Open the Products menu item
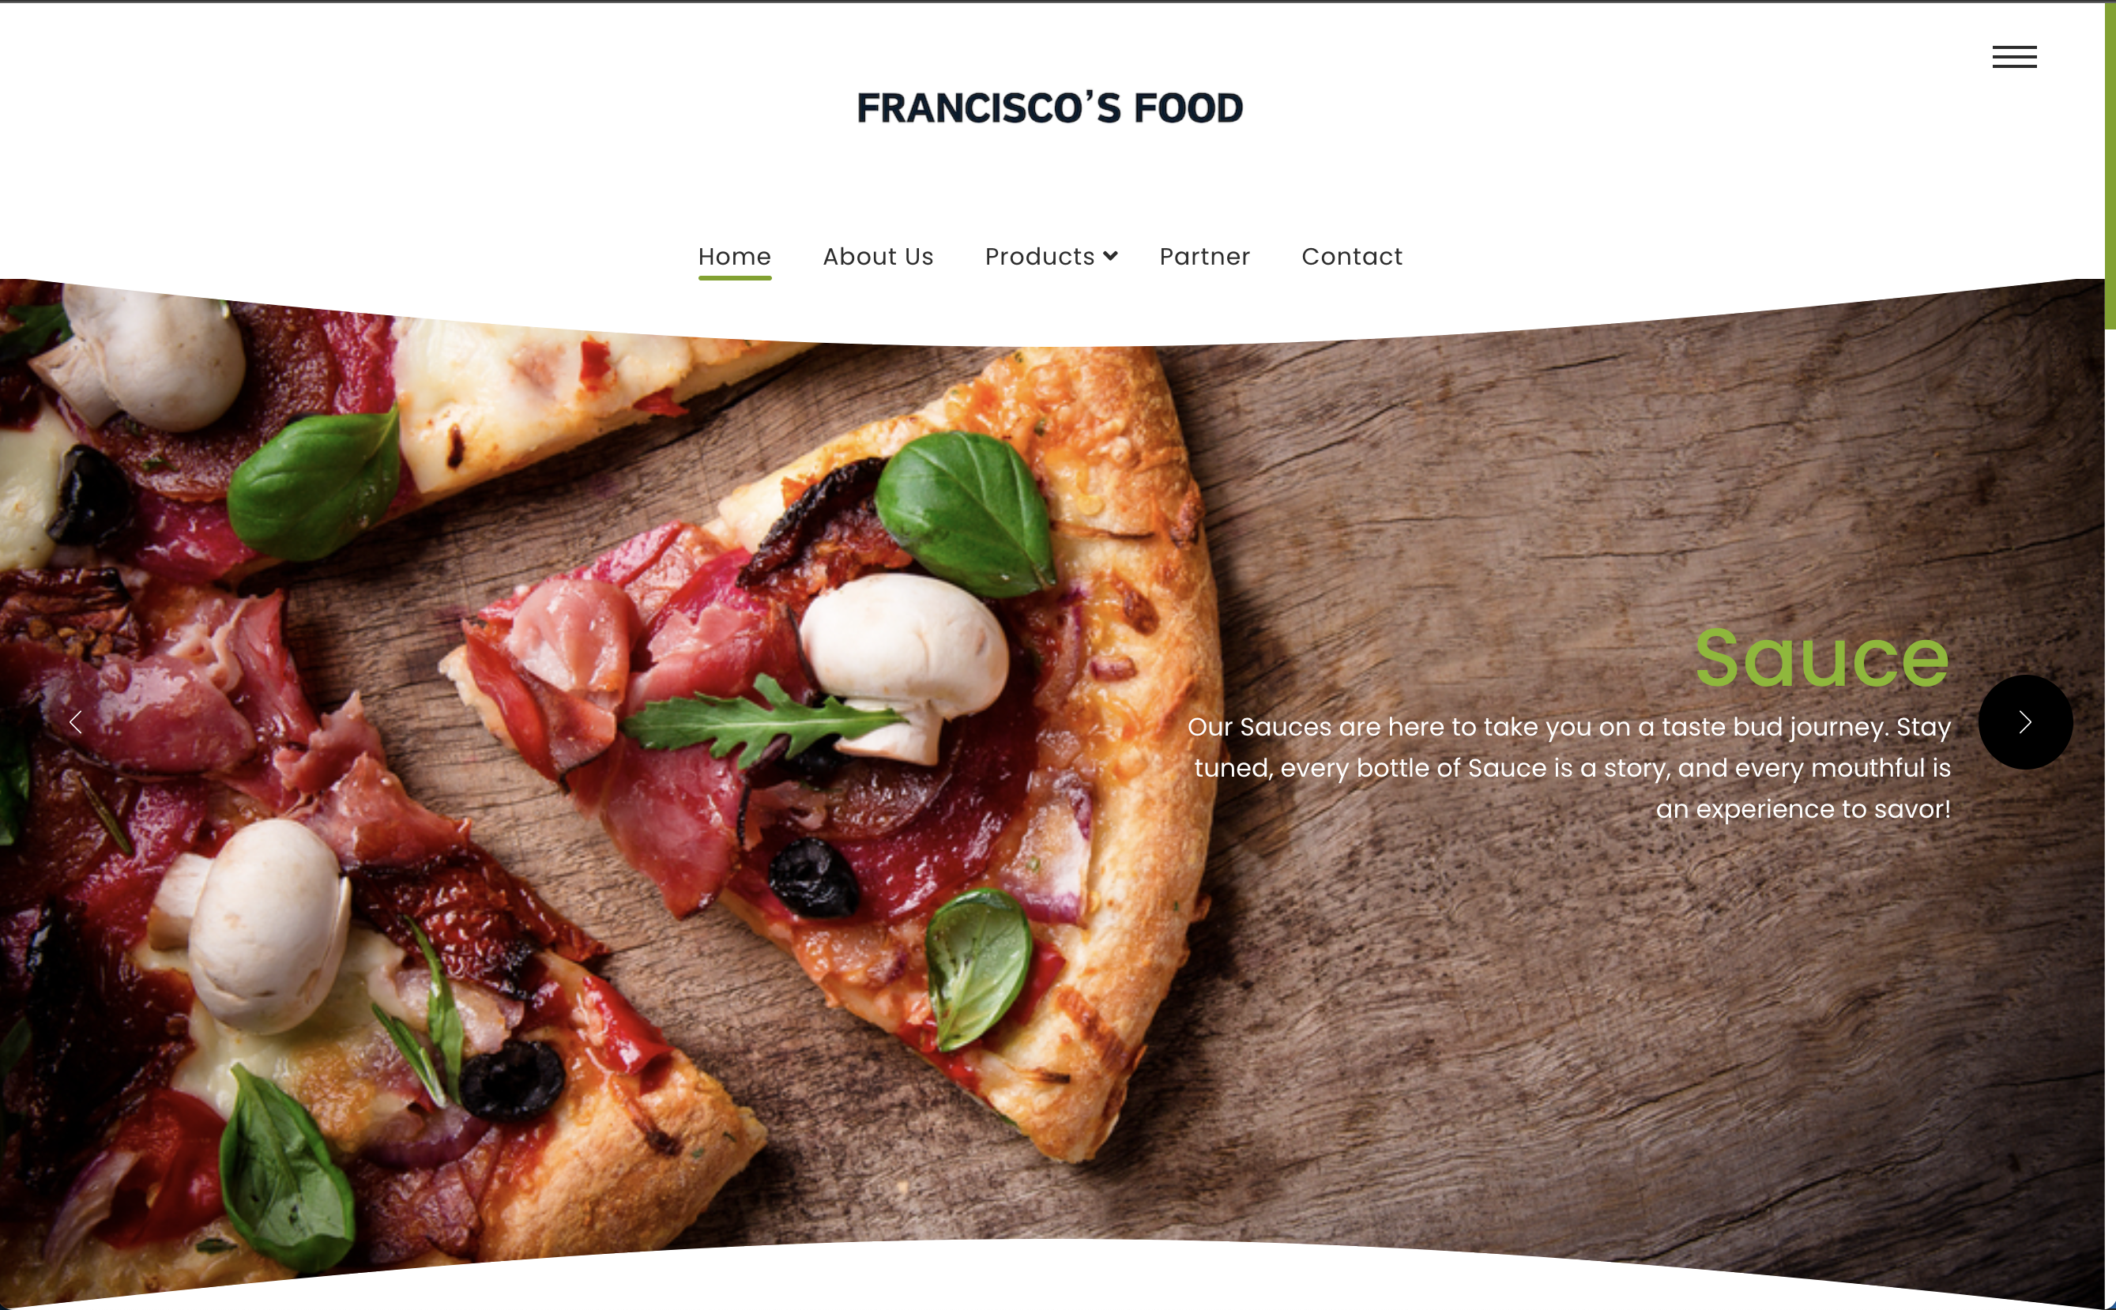 [1040, 257]
